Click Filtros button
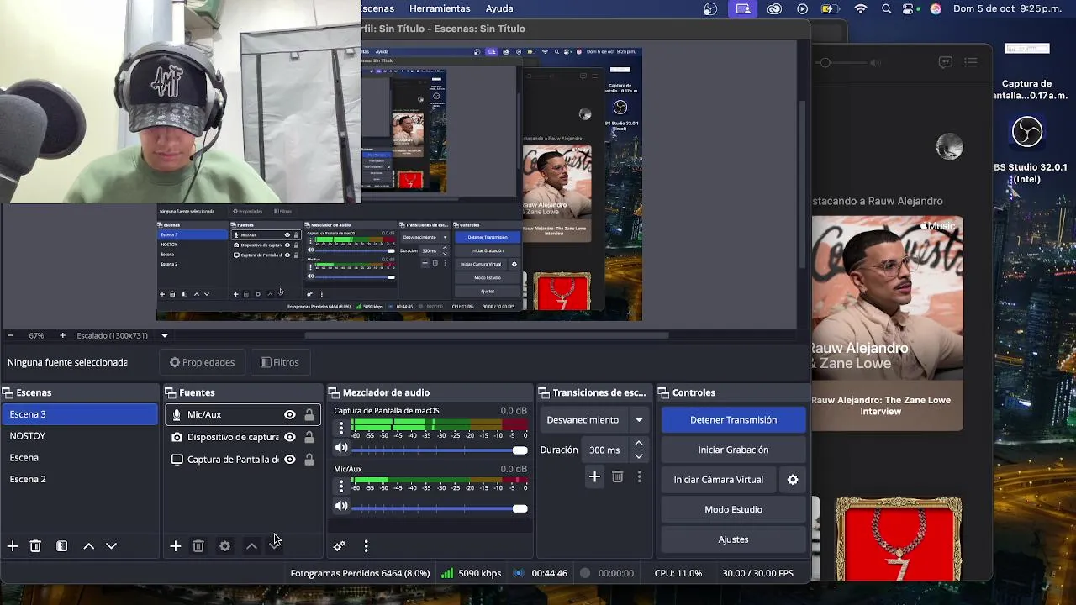 click(280, 362)
